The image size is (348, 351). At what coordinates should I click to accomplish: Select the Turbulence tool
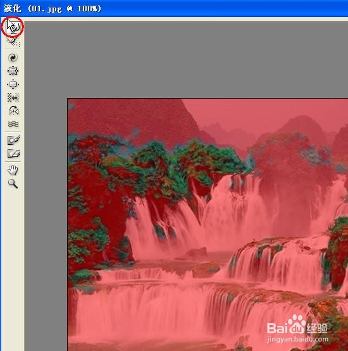tap(13, 124)
